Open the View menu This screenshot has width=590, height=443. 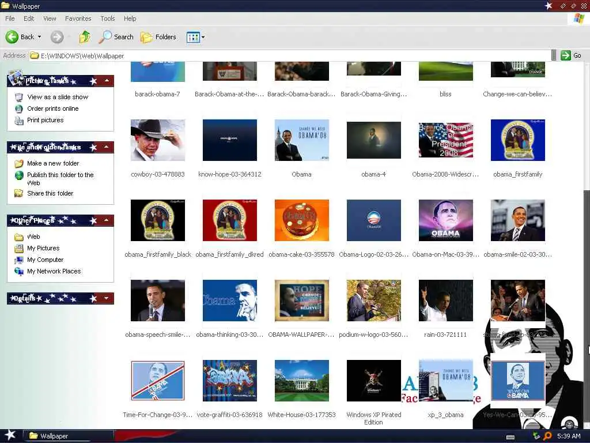(50, 18)
